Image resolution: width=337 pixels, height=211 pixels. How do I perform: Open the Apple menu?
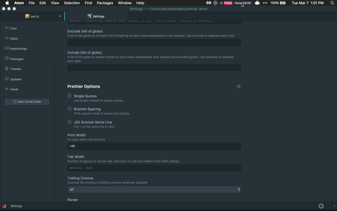[7, 3]
